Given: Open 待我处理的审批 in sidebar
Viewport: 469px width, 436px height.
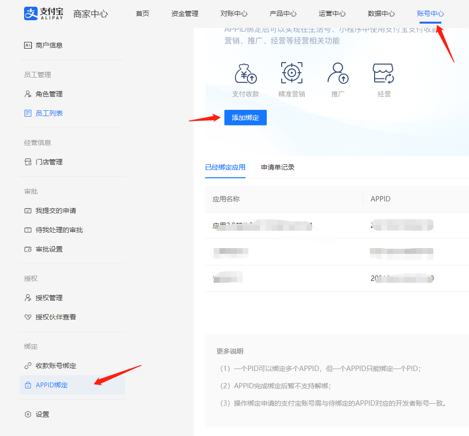Looking at the screenshot, I should (x=59, y=230).
